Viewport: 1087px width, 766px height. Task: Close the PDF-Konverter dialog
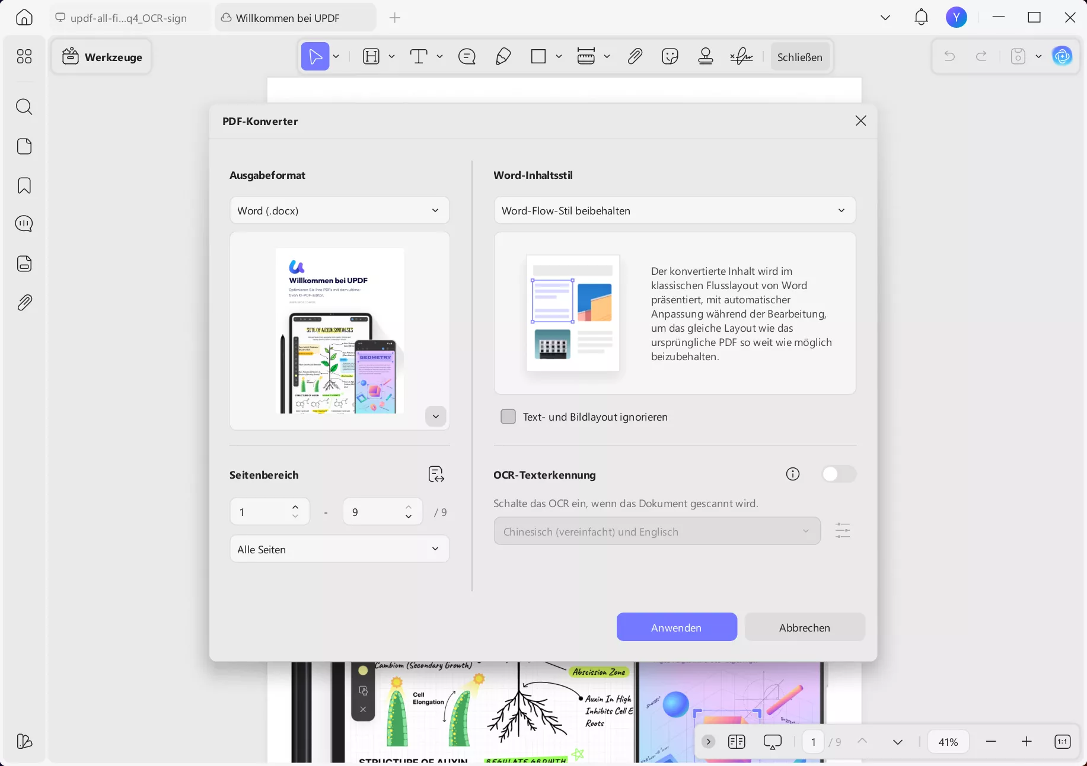860,121
